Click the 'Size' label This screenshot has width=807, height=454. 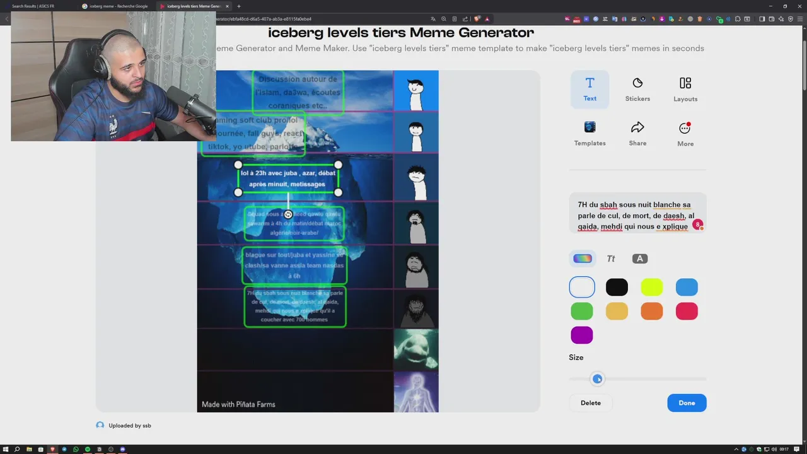(576, 358)
